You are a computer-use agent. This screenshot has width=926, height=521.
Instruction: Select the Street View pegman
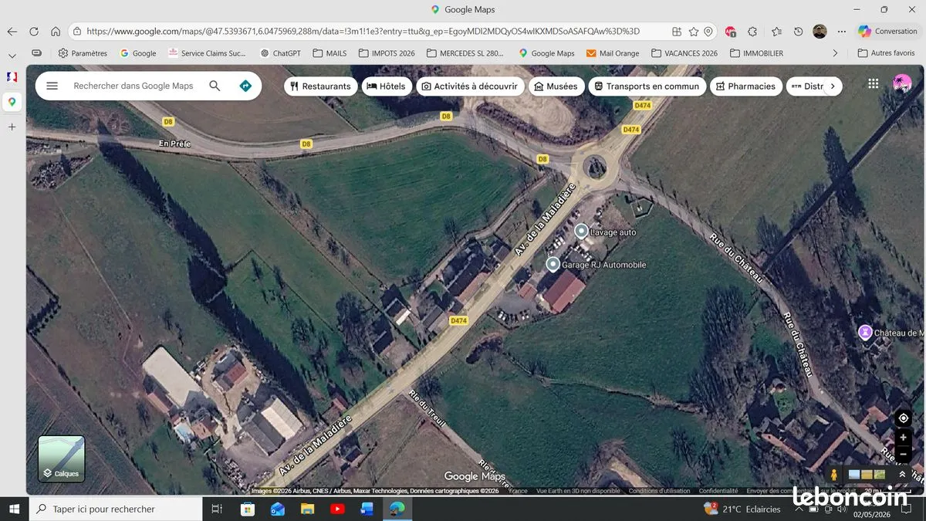click(x=833, y=475)
